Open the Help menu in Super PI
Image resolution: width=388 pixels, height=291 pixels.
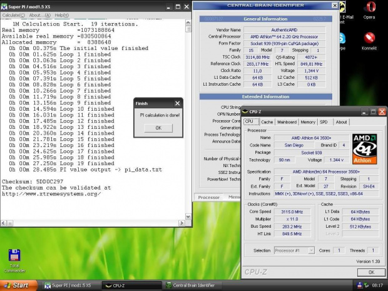61,16
